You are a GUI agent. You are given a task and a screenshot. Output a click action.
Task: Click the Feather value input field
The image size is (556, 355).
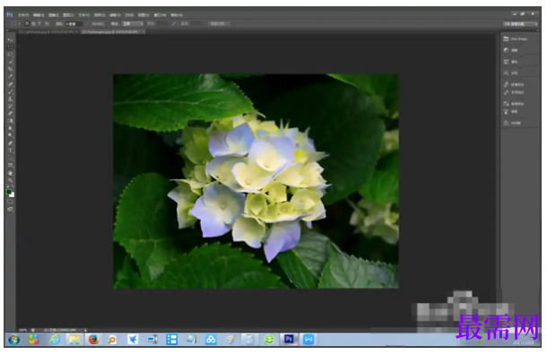point(74,24)
